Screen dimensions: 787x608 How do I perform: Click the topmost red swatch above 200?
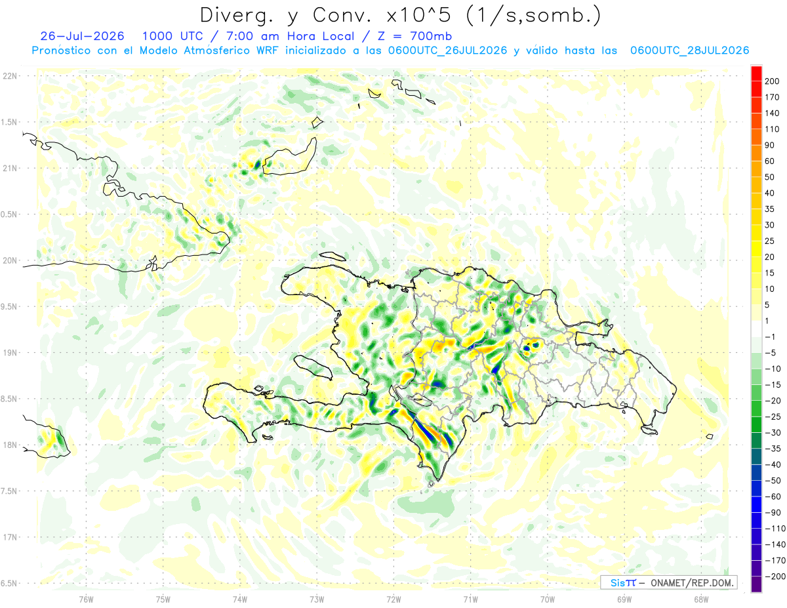click(756, 73)
